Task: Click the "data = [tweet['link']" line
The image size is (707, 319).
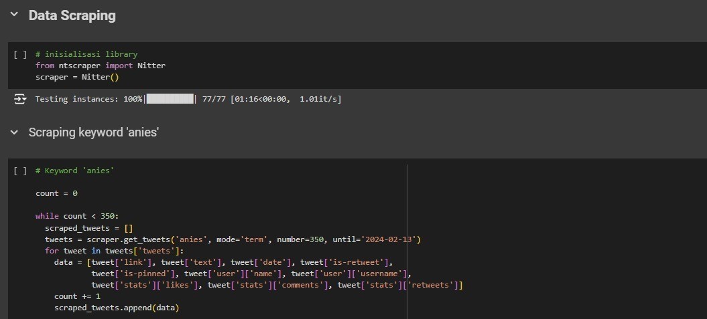Action: 224,262
